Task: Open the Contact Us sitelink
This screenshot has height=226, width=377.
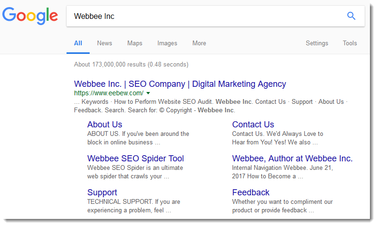Action: [x=253, y=124]
